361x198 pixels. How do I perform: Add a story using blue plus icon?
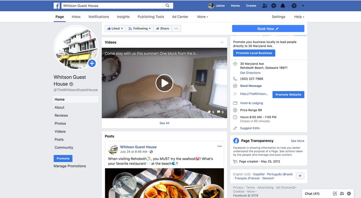[x=92, y=63]
